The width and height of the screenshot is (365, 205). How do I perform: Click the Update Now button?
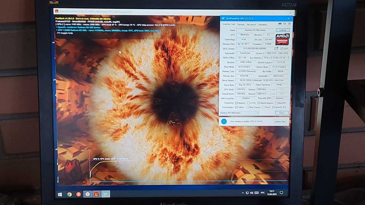[280, 121]
